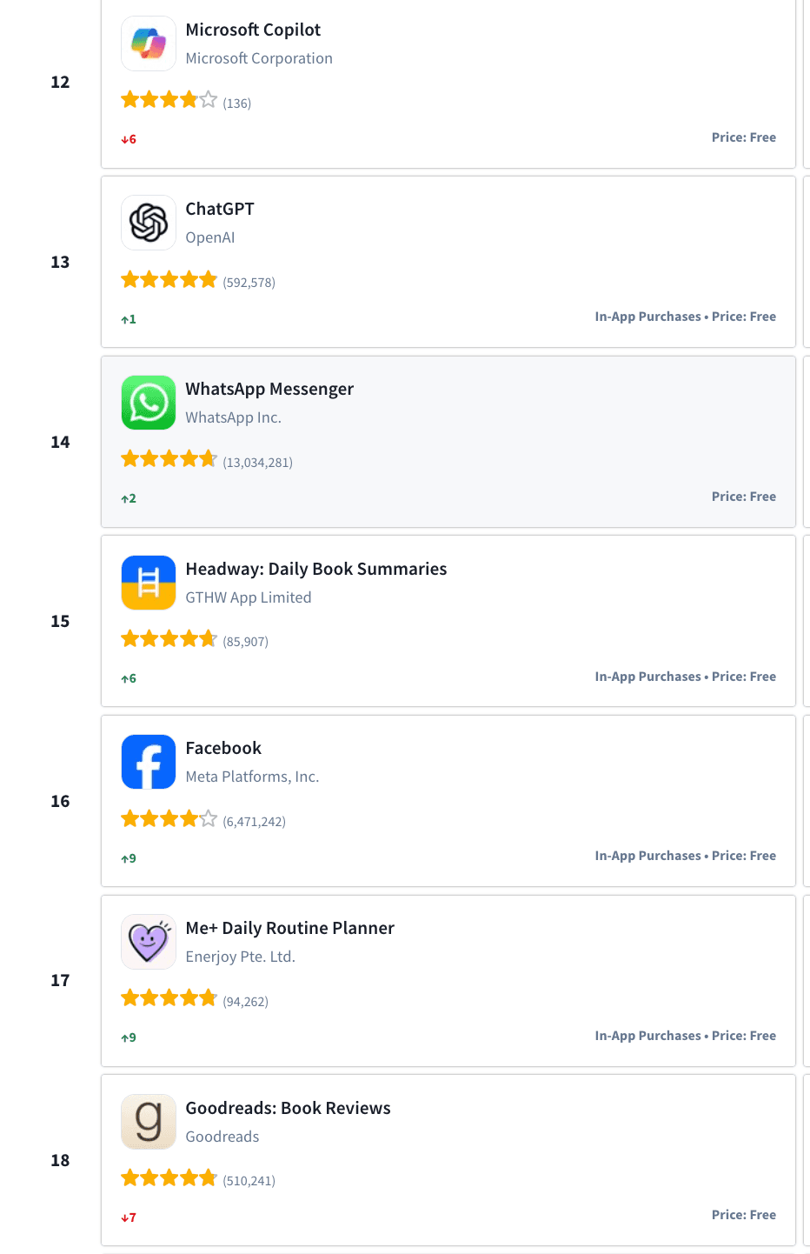The height and width of the screenshot is (1254, 810).
Task: Click the Microsoft Copilot app icon
Action: 149,43
